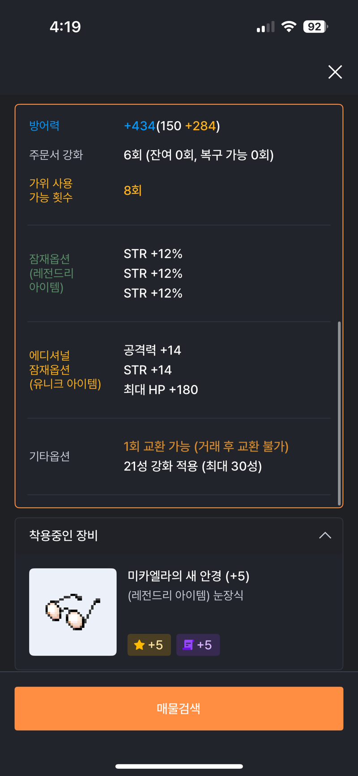Tap the 방어력 blue stat label
The width and height of the screenshot is (358, 776).
click(x=44, y=125)
